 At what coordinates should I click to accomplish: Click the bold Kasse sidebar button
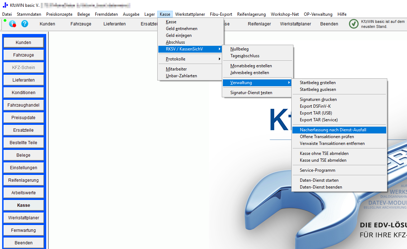click(x=23, y=205)
